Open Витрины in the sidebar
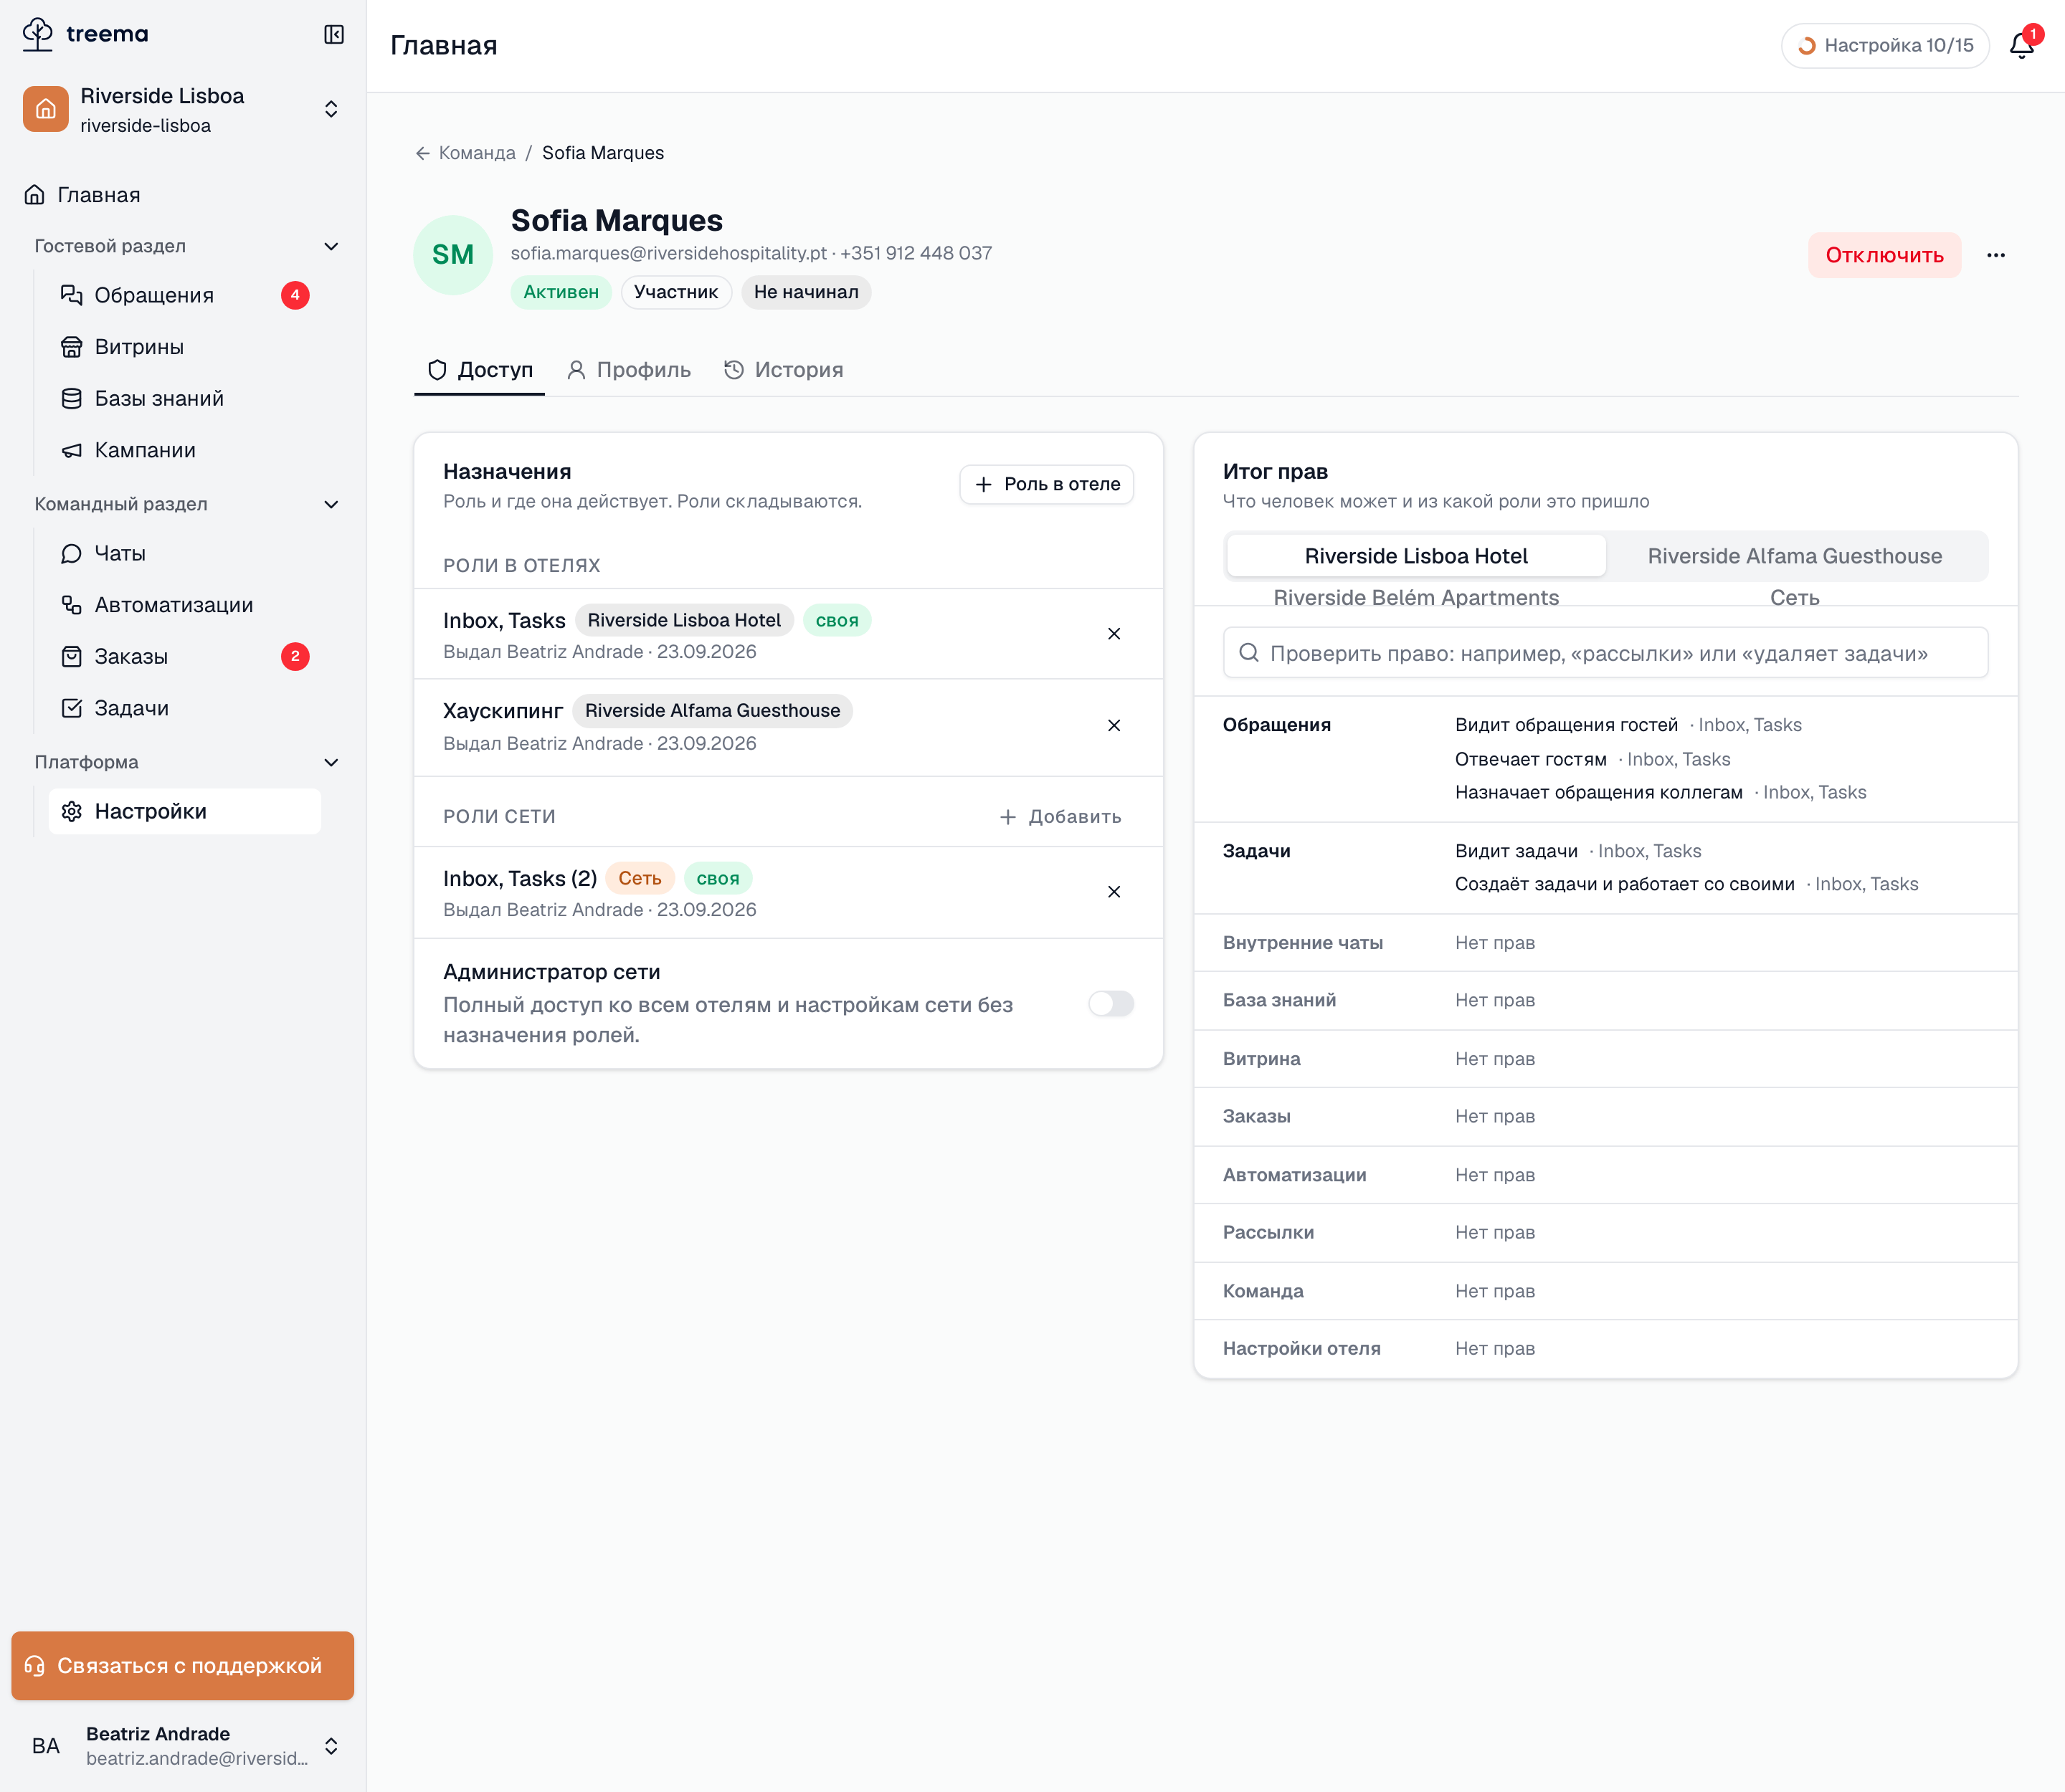2065x1792 pixels. pyautogui.click(x=185, y=347)
